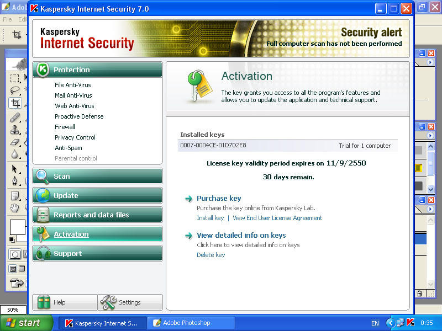Select the Clone Stamp tool in Photoshop
Image resolution: width=442 pixels, height=331 pixels.
(15, 130)
